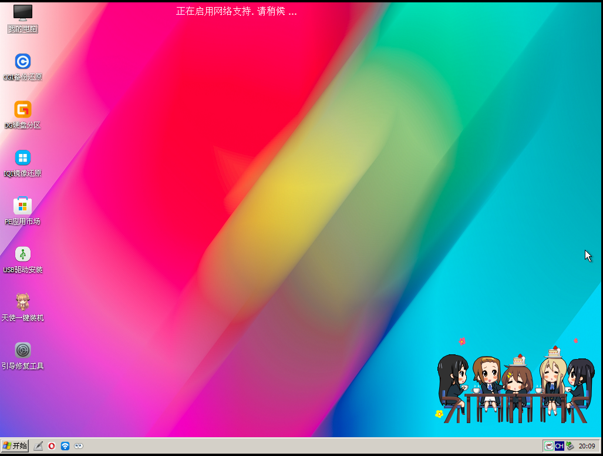
Task: Click the safely remove hardware tray icon
Action: click(x=569, y=446)
